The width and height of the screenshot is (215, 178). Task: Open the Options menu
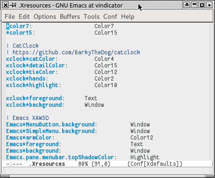[45, 16]
